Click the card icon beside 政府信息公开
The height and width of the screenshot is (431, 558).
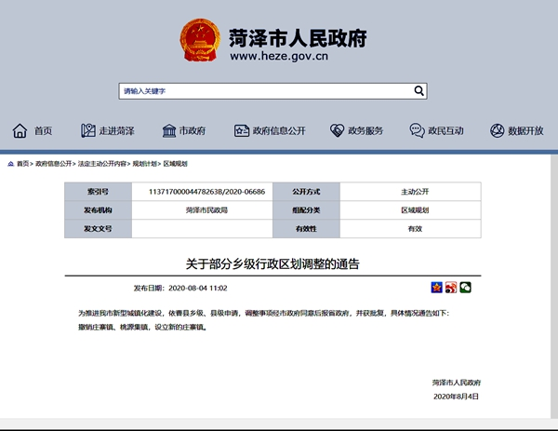point(241,130)
